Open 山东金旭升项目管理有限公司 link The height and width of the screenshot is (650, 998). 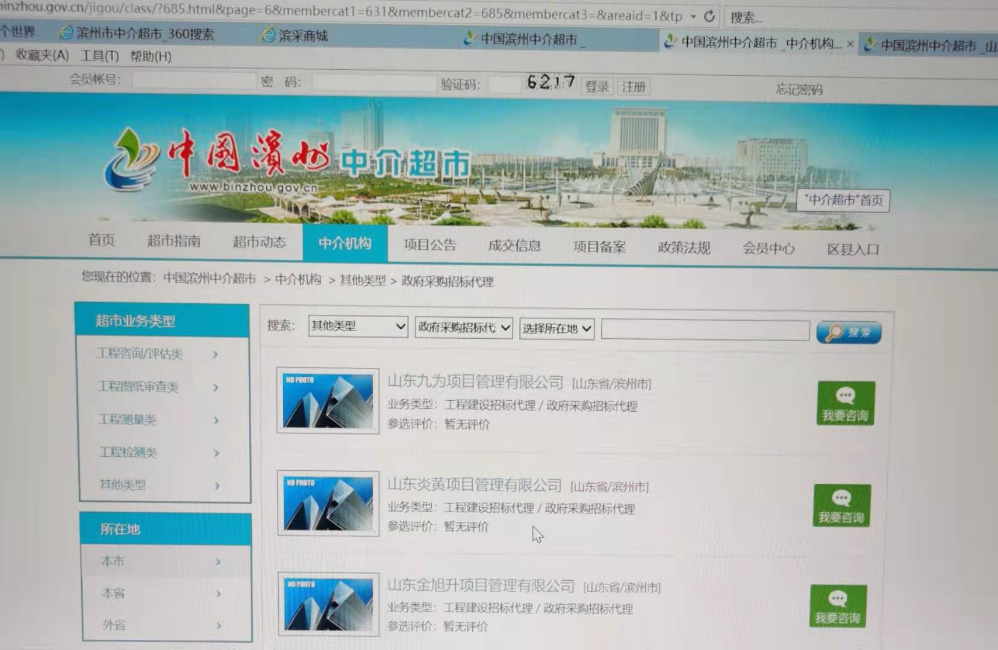pyautogui.click(x=481, y=585)
